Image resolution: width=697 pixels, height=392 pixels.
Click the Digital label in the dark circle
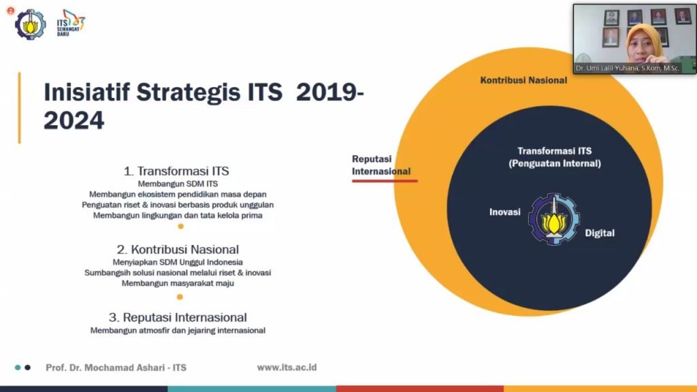600,233
